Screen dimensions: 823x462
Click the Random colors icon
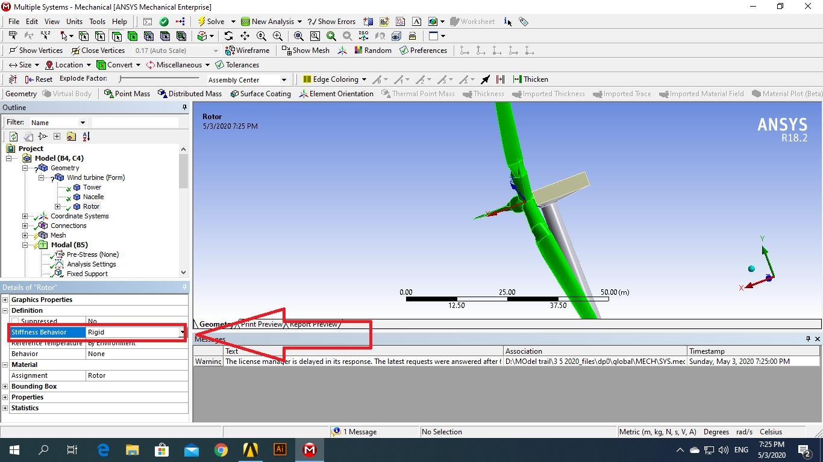[x=372, y=51]
